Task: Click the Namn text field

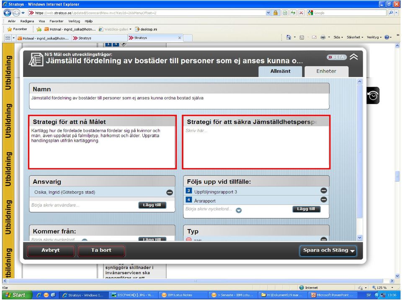Action: point(179,101)
